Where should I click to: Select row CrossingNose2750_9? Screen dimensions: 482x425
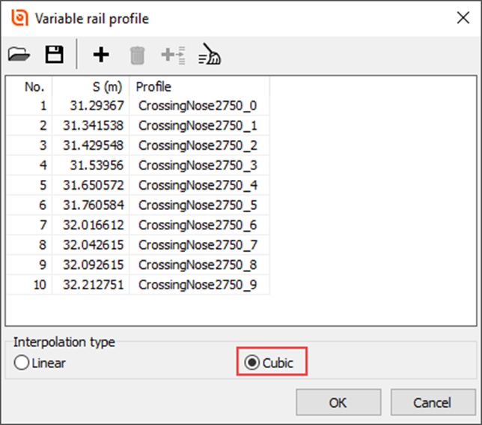pos(198,283)
